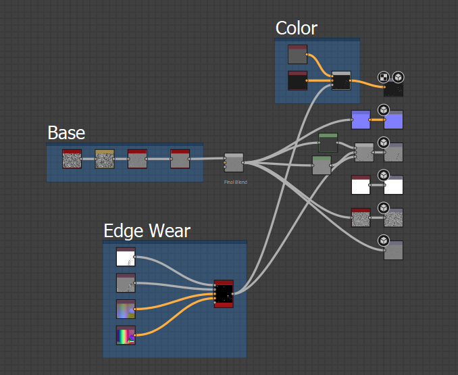Click the Color frame title
The width and height of the screenshot is (458, 375).
[x=296, y=28]
